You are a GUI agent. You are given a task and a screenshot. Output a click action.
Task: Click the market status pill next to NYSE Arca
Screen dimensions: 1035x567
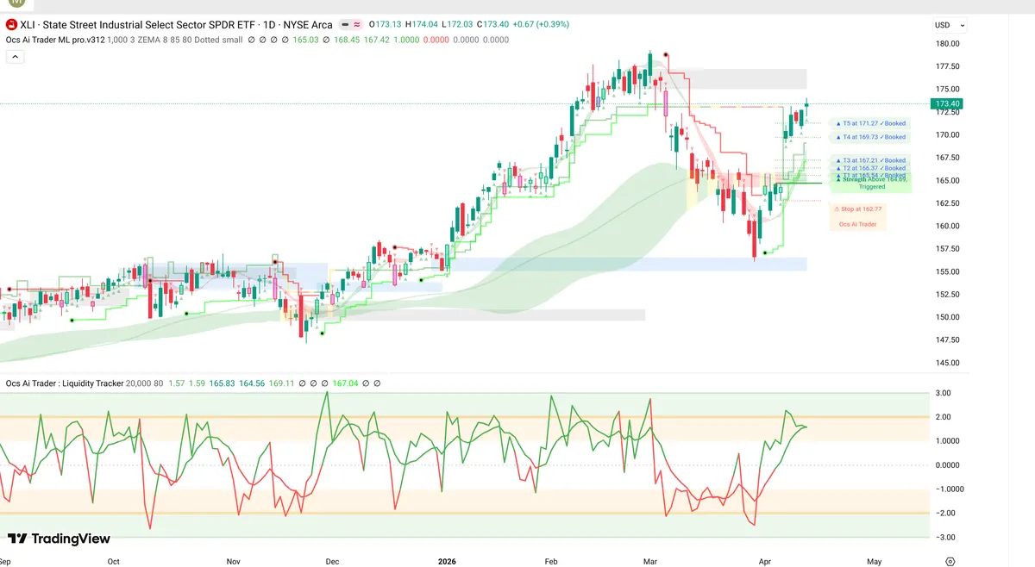(x=350, y=25)
